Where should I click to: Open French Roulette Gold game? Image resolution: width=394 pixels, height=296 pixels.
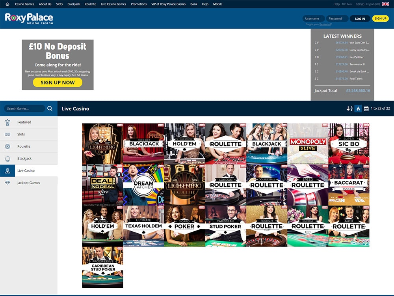click(267, 226)
